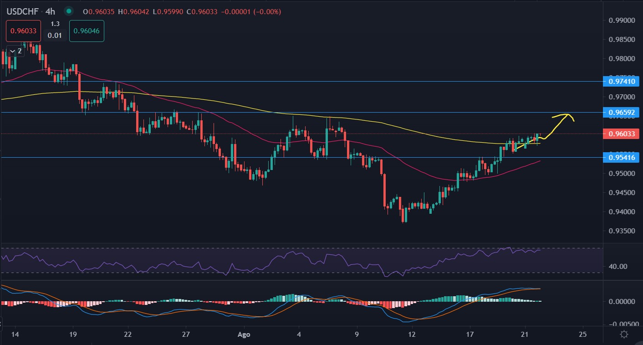Select the 0.96592 horizontal line price label
This screenshot has height=345, width=643.
[x=622, y=112]
